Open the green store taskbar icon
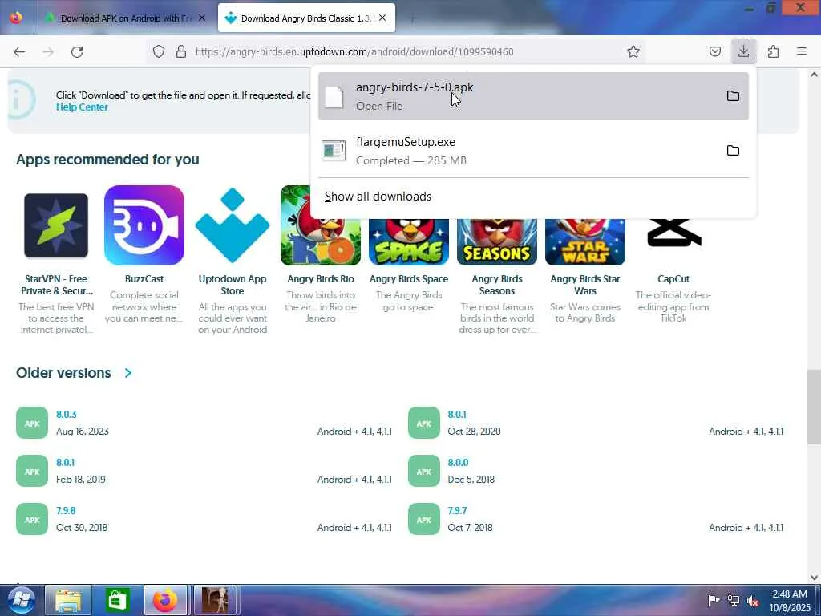The height and width of the screenshot is (616, 821). (x=117, y=600)
